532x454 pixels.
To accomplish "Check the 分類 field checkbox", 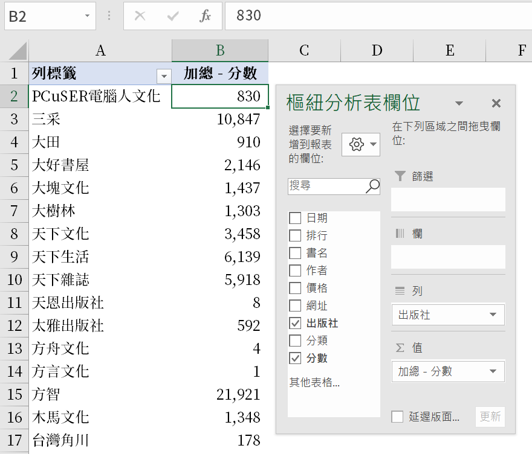I will click(x=295, y=340).
